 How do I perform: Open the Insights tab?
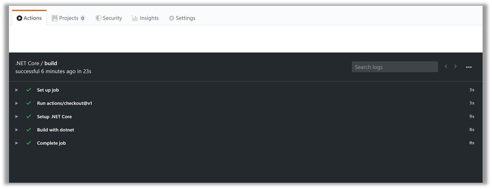coord(145,18)
